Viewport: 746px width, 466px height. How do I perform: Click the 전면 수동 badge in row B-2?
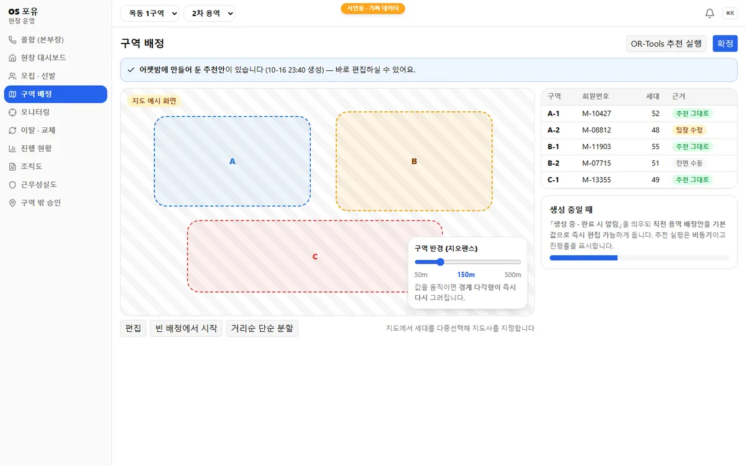click(689, 163)
